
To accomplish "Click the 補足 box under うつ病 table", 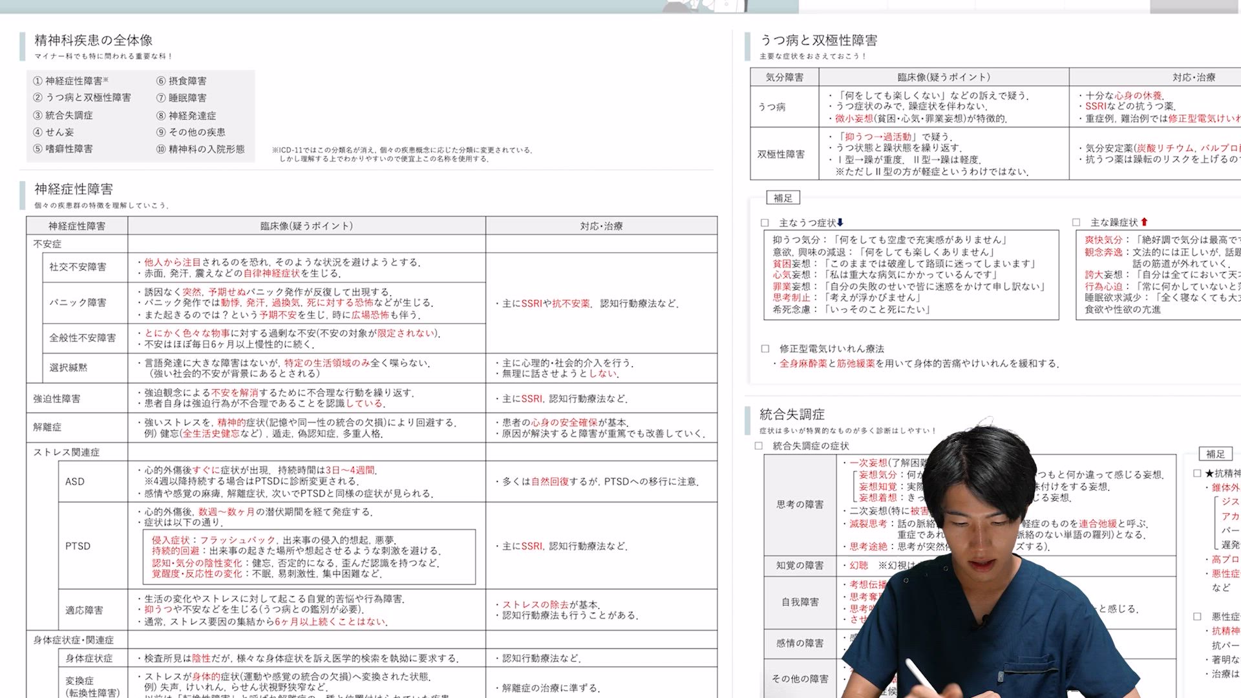I will pos(783,198).
